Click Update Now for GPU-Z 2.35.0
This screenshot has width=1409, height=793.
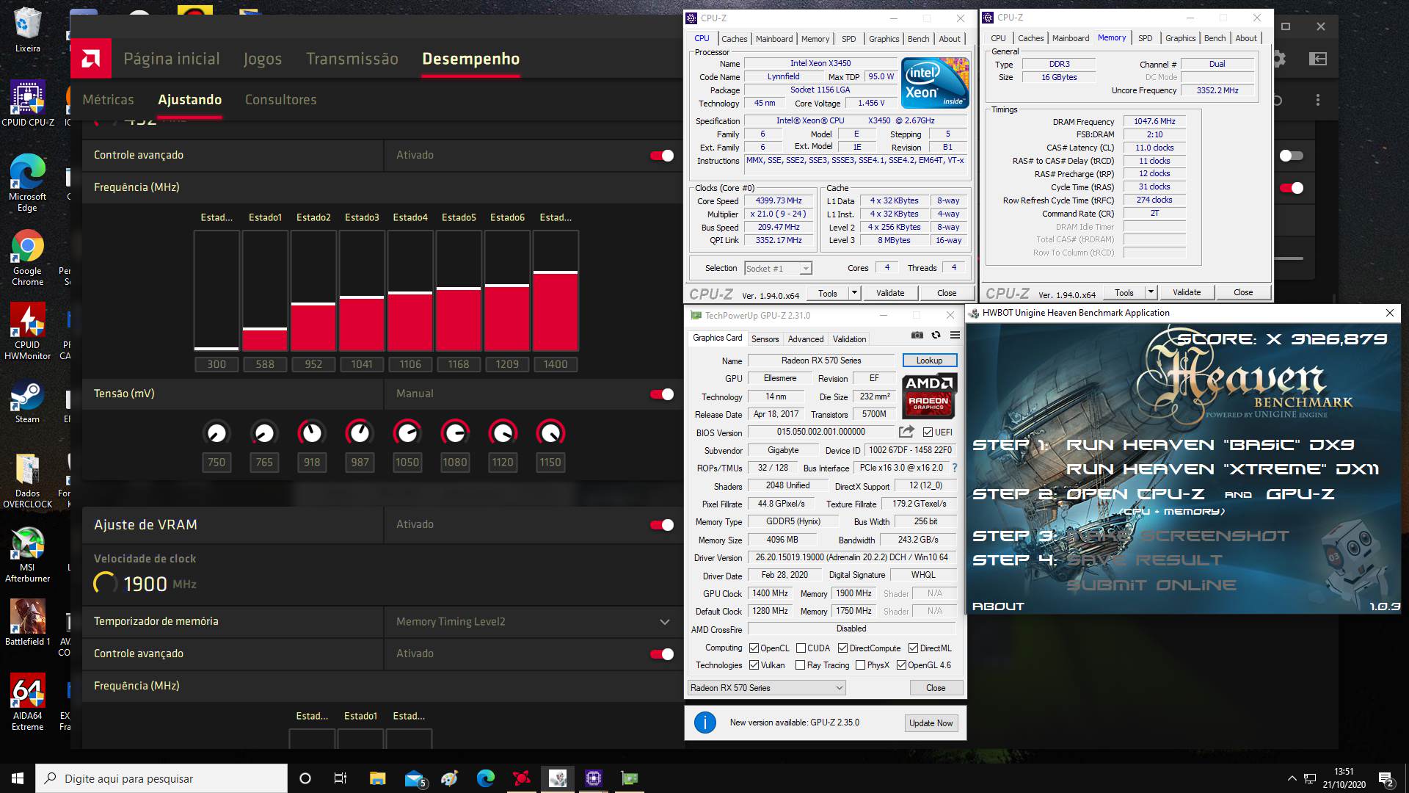tap(931, 723)
